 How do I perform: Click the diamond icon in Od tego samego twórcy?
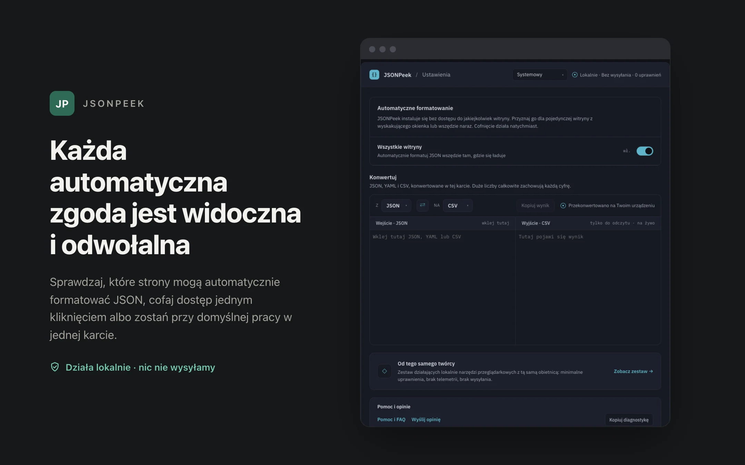click(x=384, y=371)
